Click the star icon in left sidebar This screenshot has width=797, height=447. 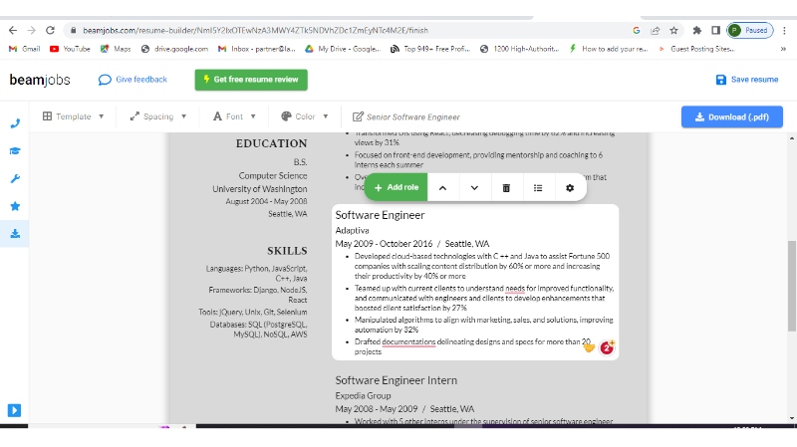[x=14, y=206]
